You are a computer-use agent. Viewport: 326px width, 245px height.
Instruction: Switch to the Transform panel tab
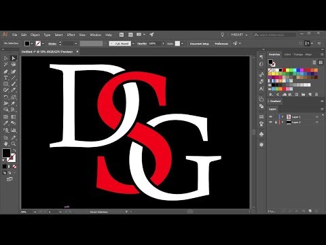(x=298, y=54)
